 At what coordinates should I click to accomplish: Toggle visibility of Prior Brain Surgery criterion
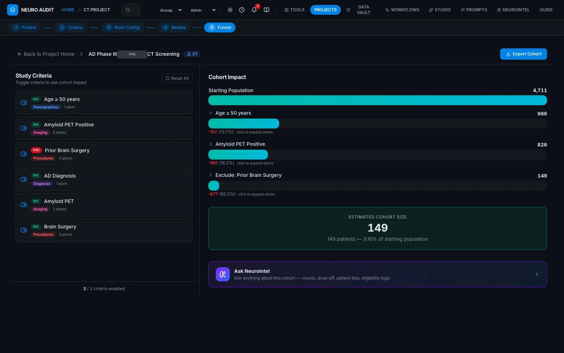[24, 154]
